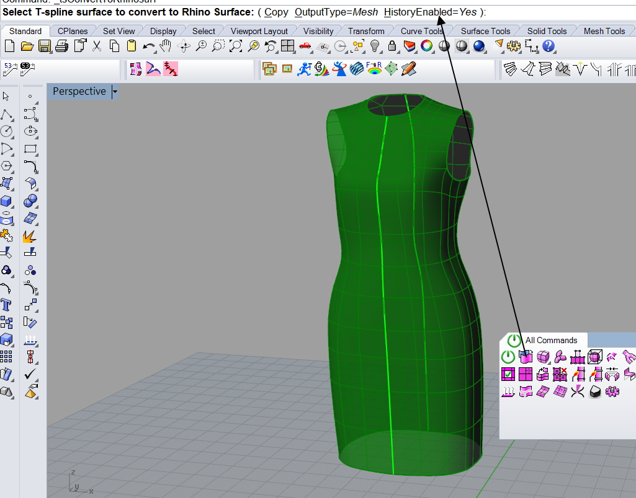Click the T-Splines options gear icon

[612, 391]
